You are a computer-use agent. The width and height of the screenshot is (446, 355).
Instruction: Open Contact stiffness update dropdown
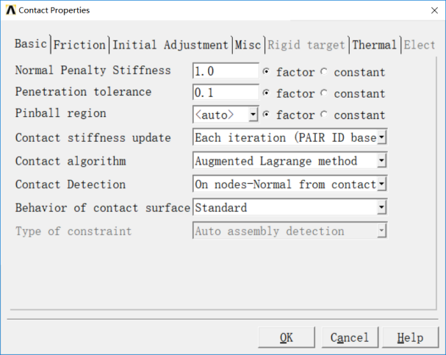point(381,137)
